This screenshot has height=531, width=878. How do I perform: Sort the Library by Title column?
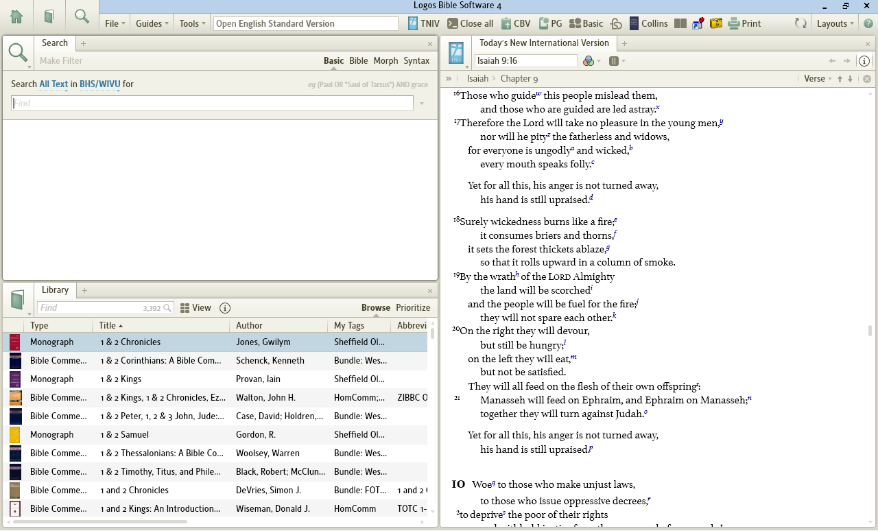coord(161,325)
